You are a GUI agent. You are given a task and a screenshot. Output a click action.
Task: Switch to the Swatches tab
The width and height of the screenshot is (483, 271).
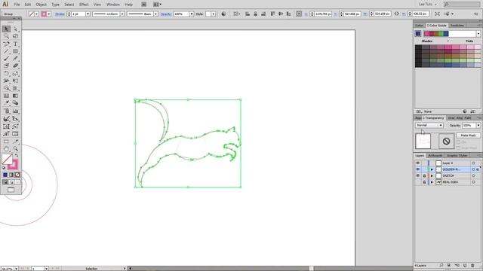457,25
